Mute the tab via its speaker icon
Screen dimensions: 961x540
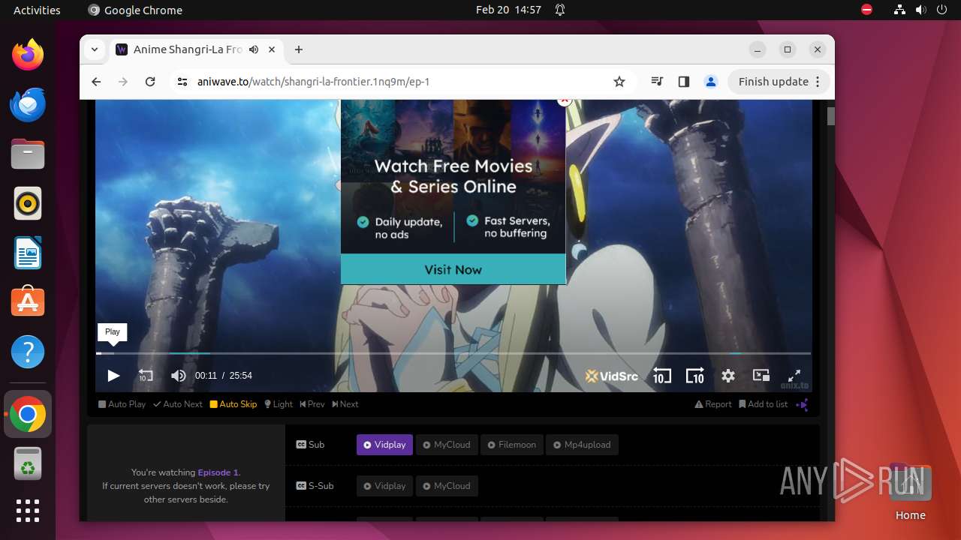254,49
